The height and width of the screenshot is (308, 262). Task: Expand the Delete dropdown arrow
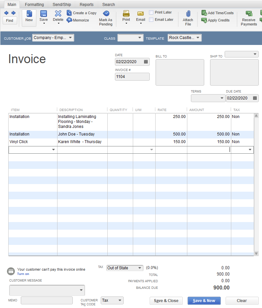58,23
